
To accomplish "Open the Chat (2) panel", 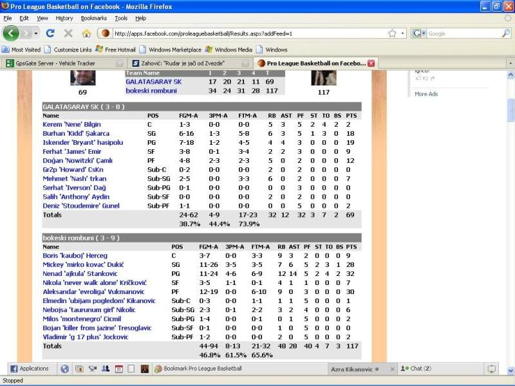I will click(x=416, y=369).
